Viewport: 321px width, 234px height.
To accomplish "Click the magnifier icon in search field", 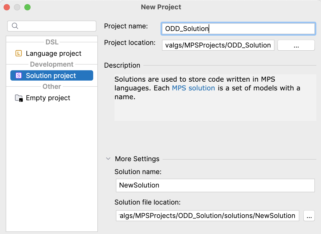I will (x=15, y=26).
